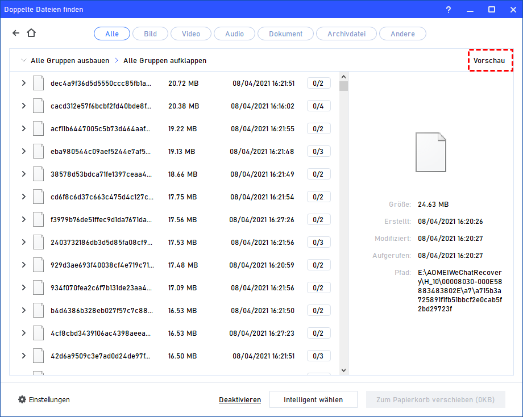
Task: Click file icon of cd6f8c6d37c663c475d4c127c row
Action: 38,197
